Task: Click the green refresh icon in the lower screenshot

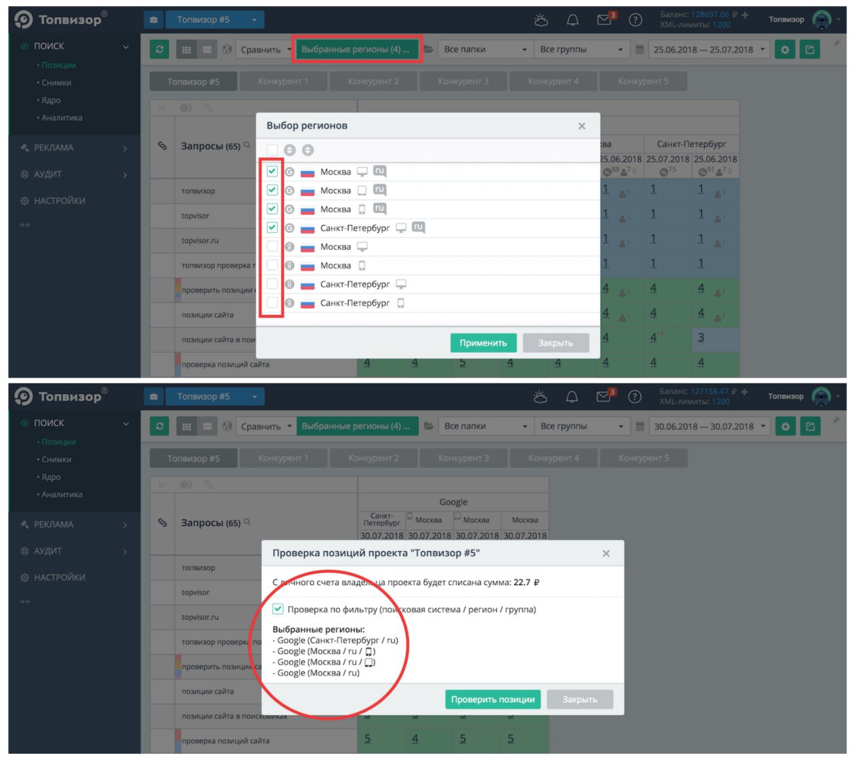Action: click(159, 426)
